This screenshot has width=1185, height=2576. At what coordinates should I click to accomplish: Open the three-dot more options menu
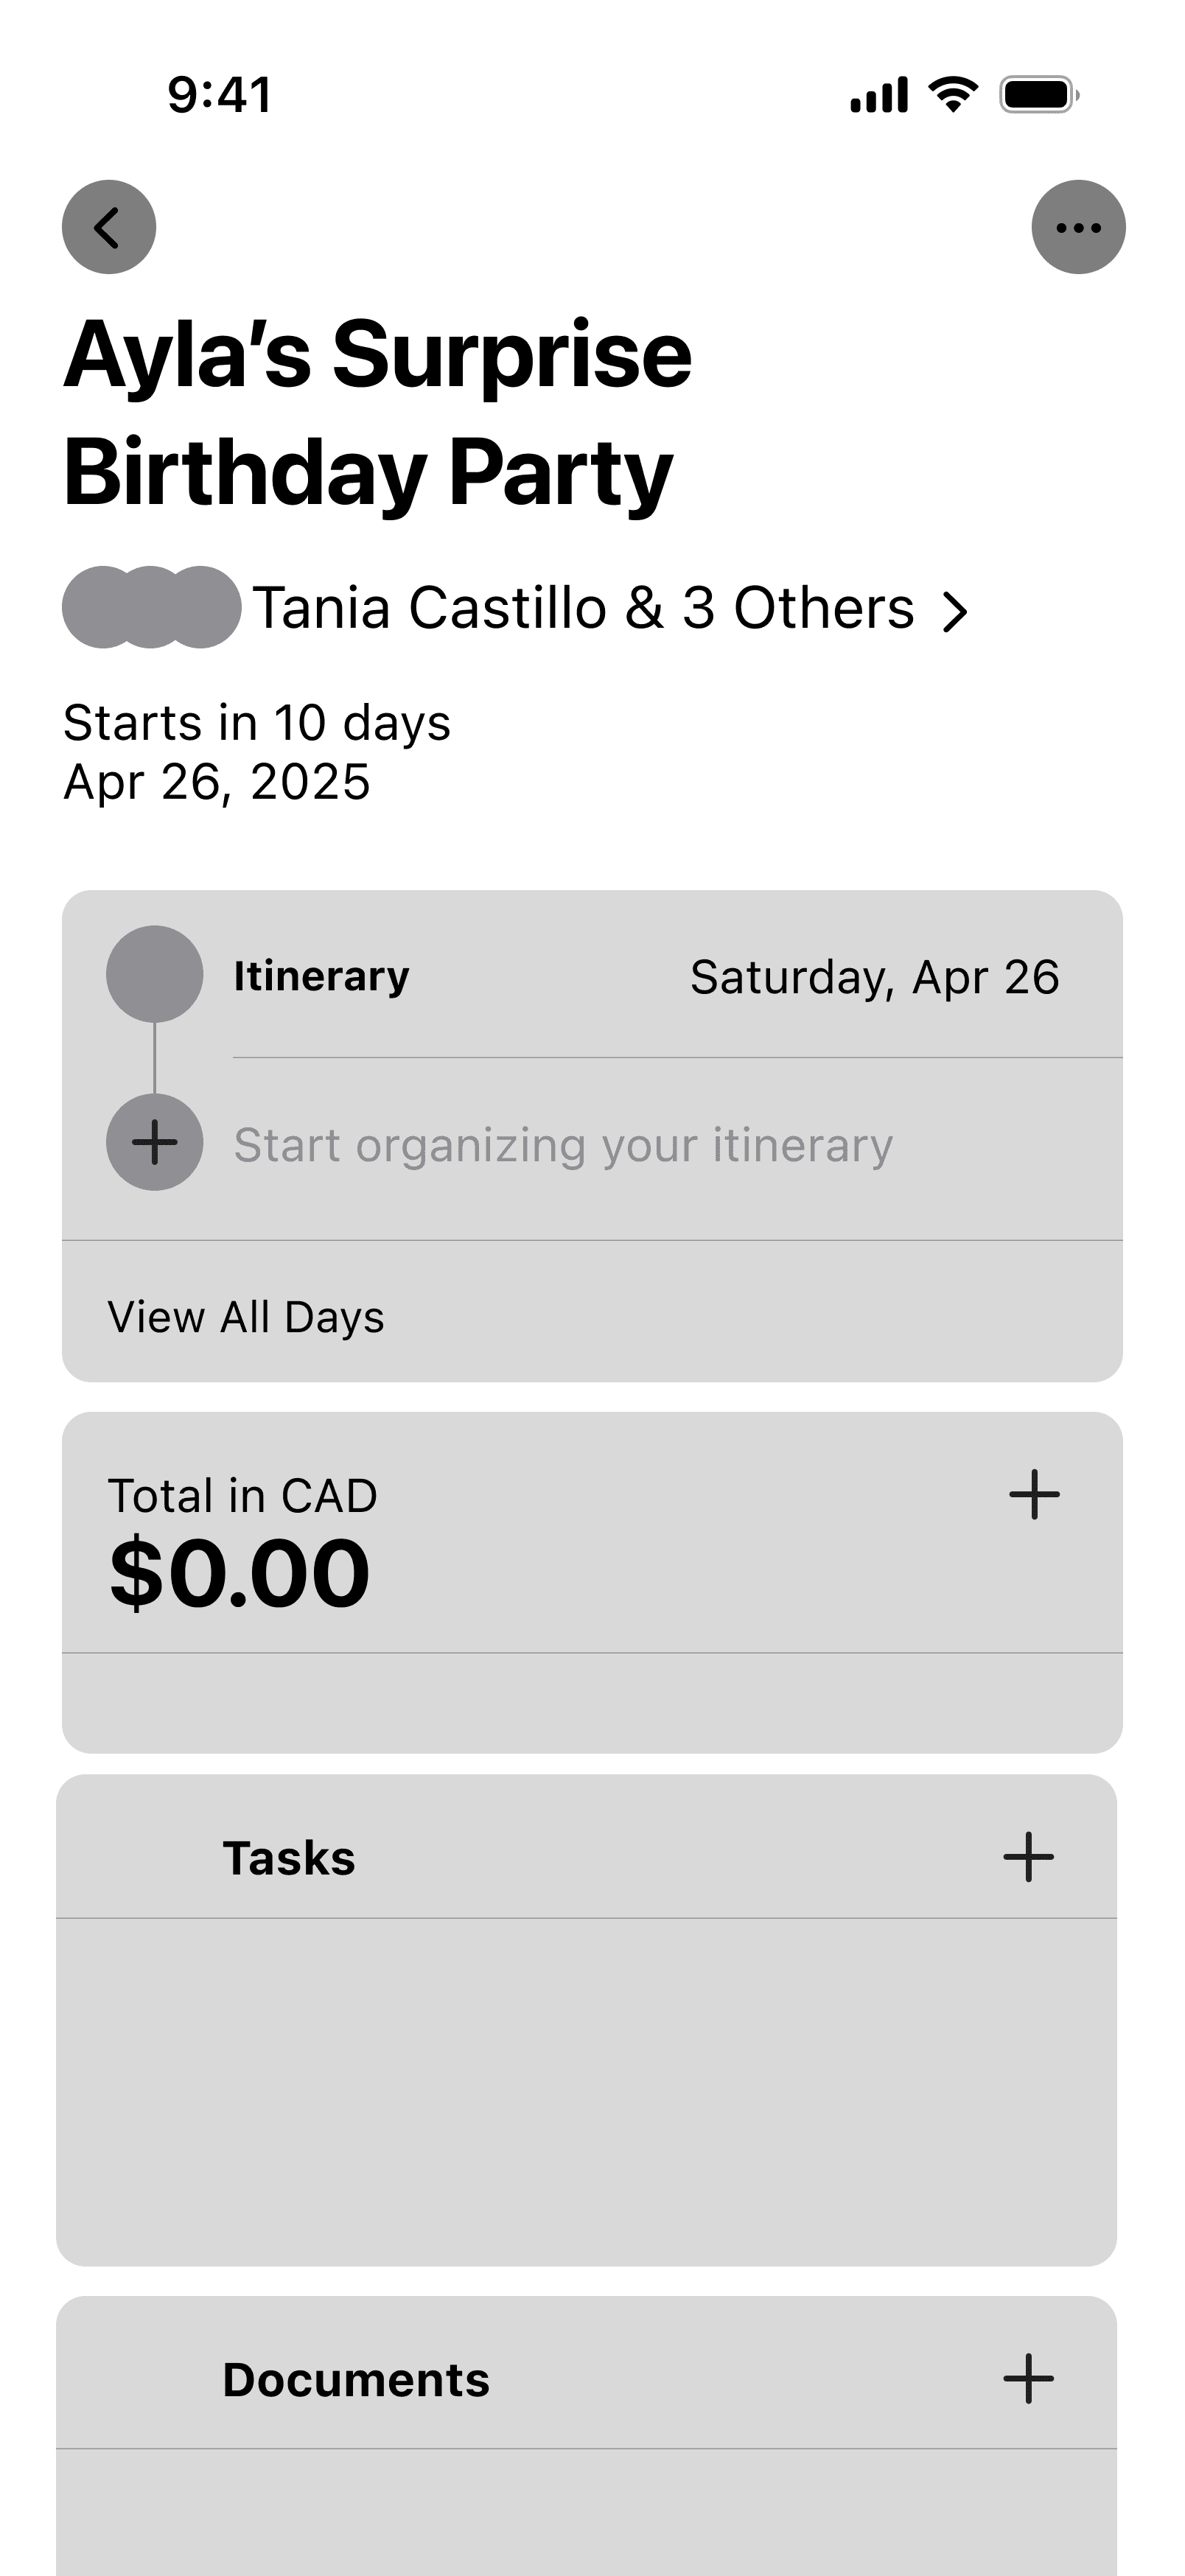[x=1078, y=227]
